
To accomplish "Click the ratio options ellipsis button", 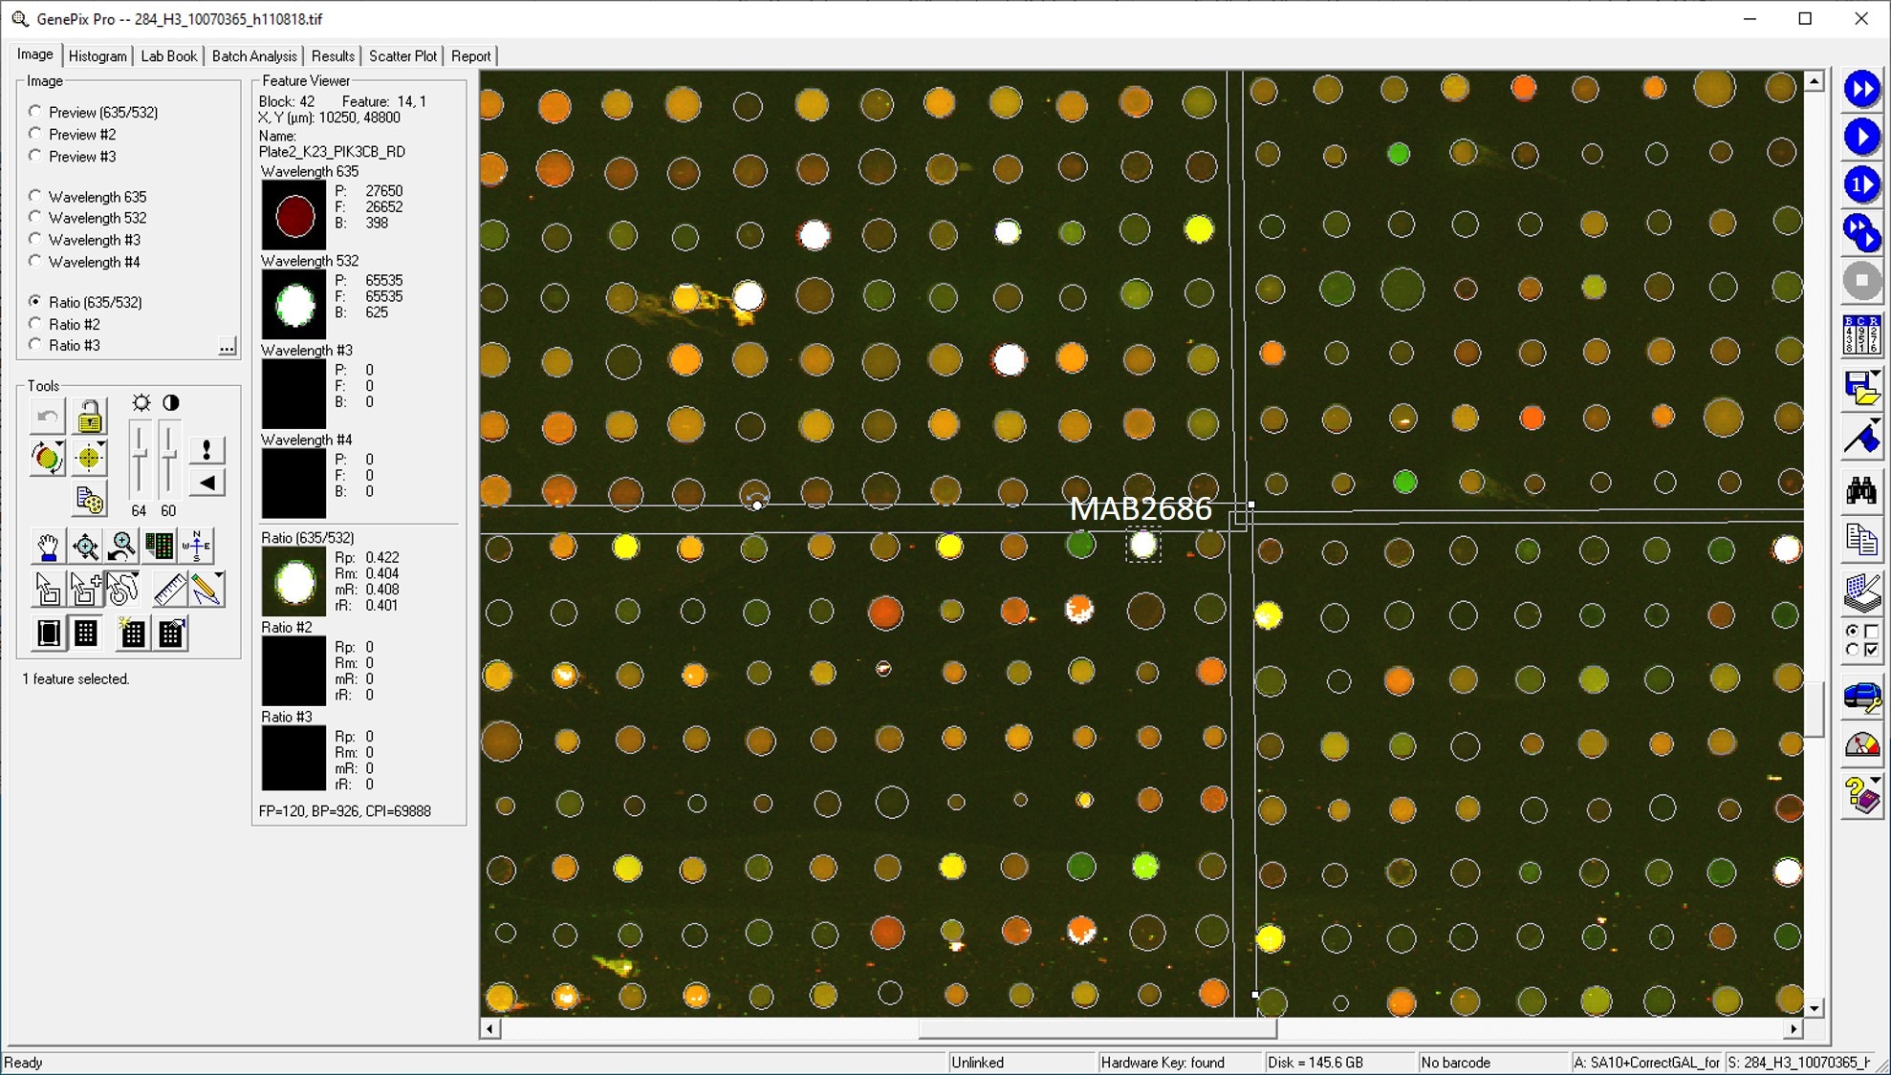I will (x=227, y=346).
